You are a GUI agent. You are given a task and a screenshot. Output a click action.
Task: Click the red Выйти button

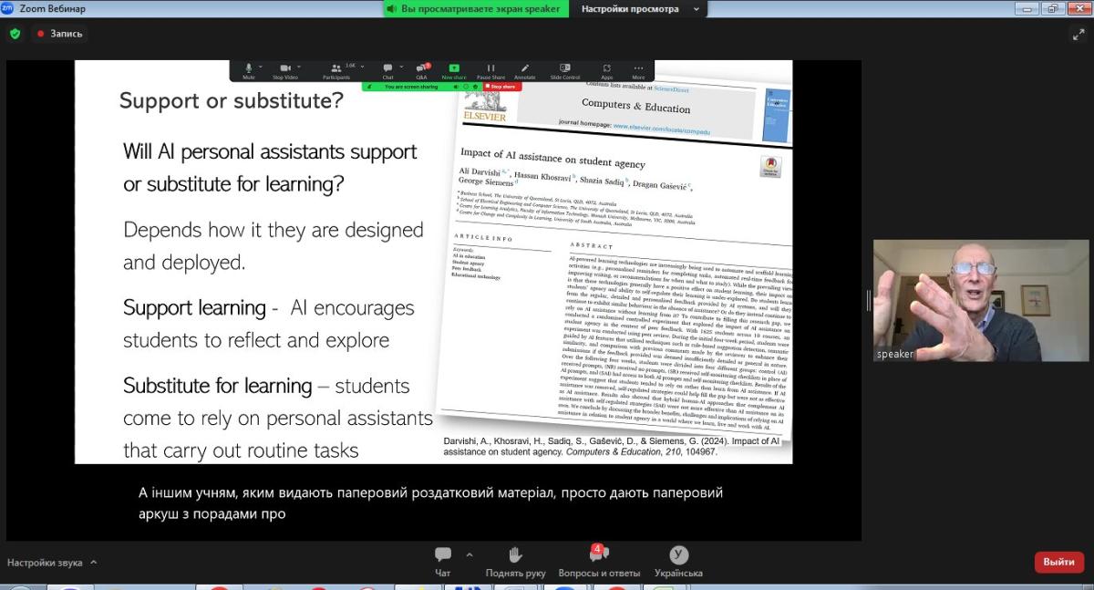1058,562
